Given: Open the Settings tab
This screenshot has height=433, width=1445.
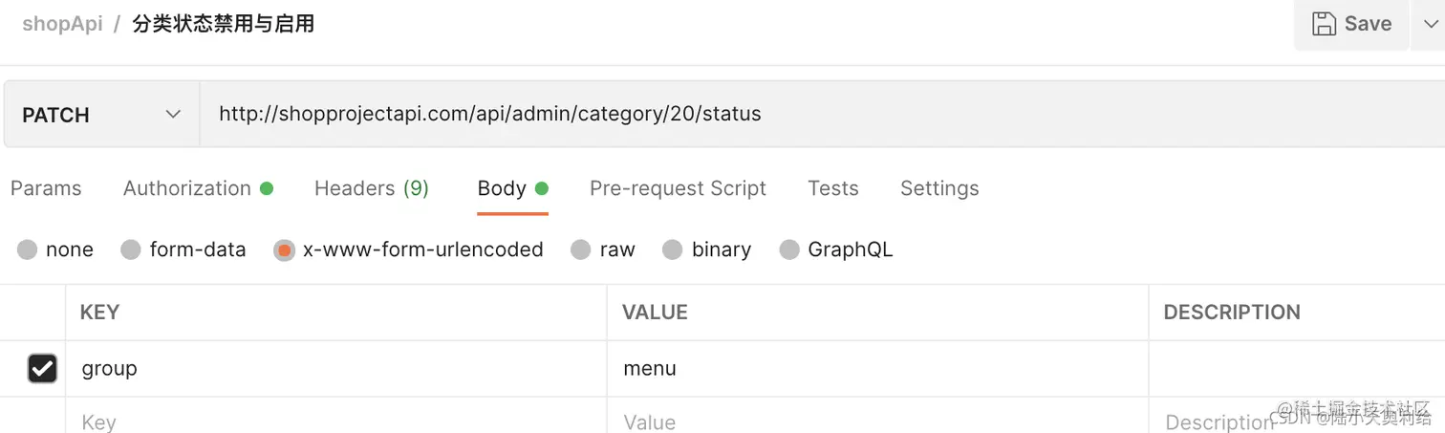Looking at the screenshot, I should click(938, 188).
